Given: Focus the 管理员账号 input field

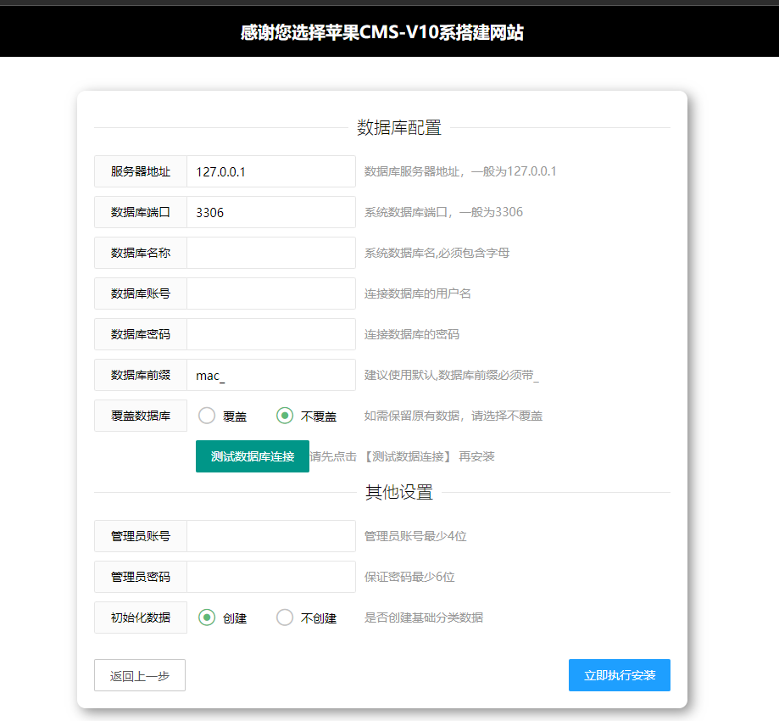Looking at the screenshot, I should click(x=270, y=536).
